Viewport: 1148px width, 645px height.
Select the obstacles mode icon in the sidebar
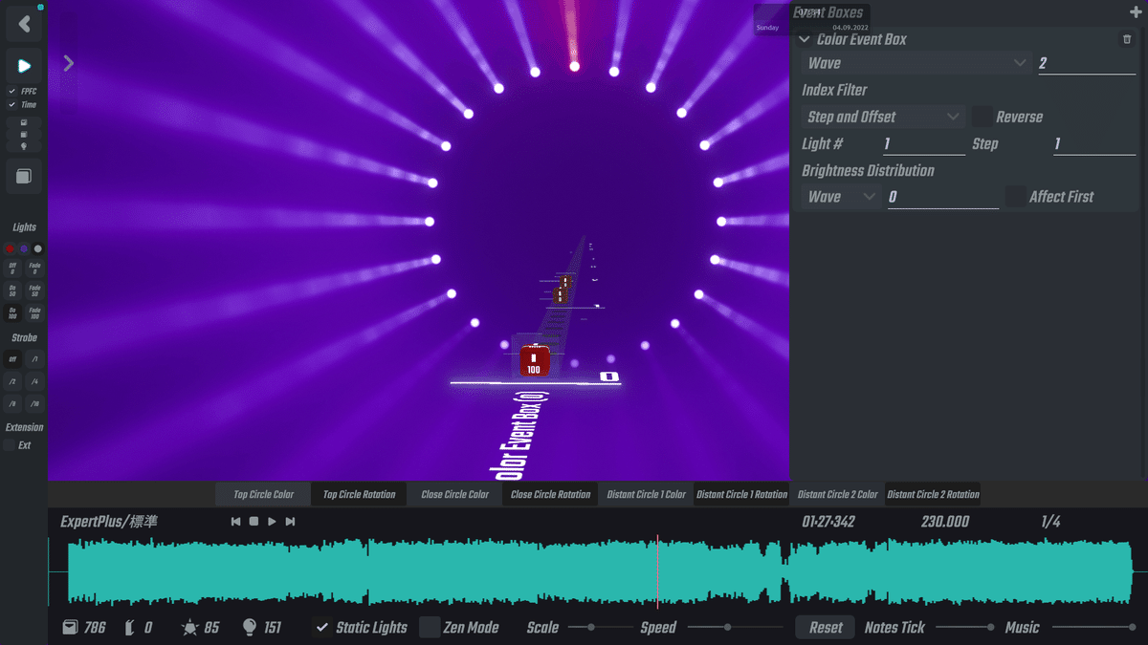[x=24, y=135]
